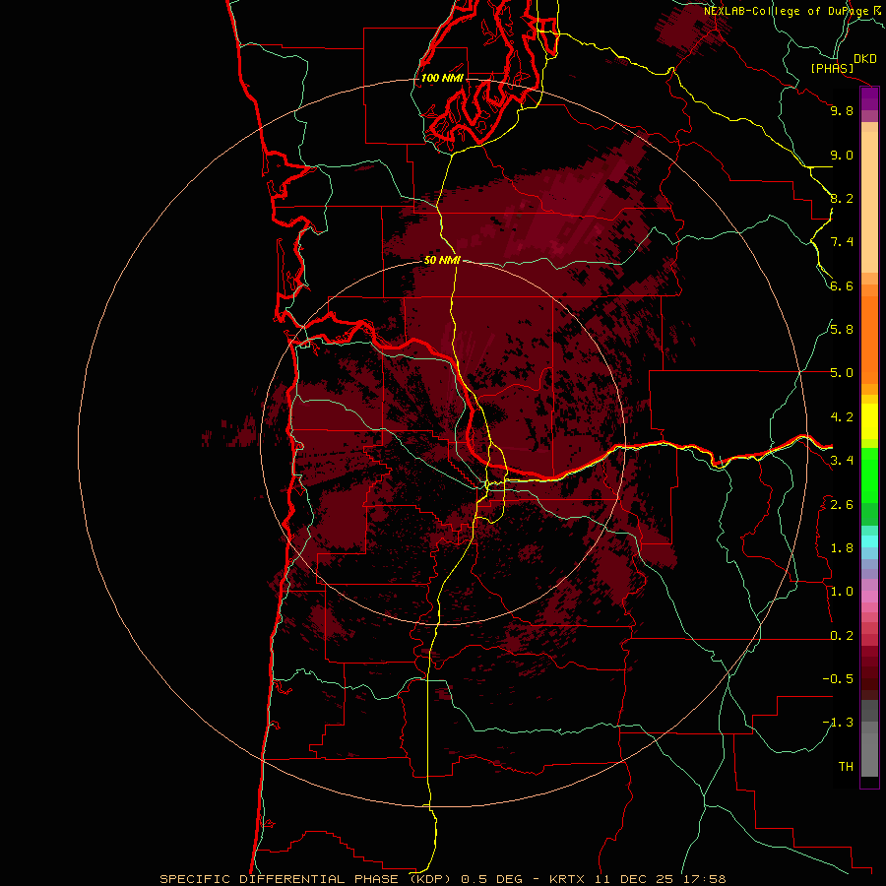Click the [PHAS] legend unit label
Image resolution: width=886 pixels, height=886 pixels.
[832, 68]
